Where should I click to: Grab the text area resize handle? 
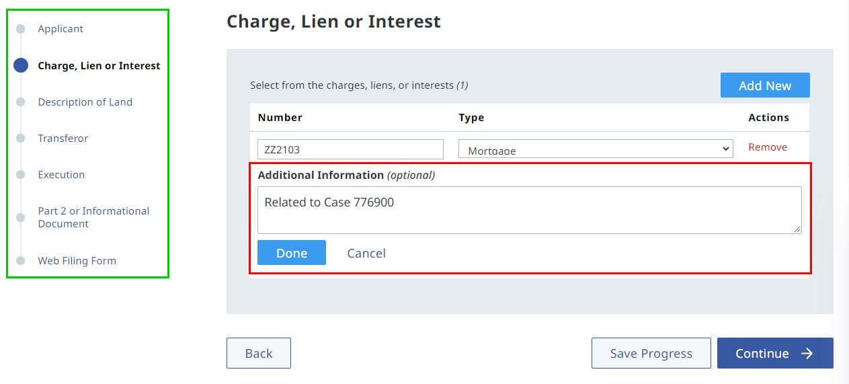797,229
